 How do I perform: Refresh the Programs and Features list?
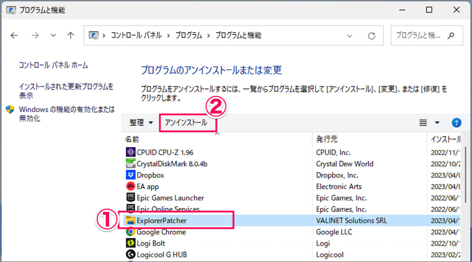[x=372, y=36]
